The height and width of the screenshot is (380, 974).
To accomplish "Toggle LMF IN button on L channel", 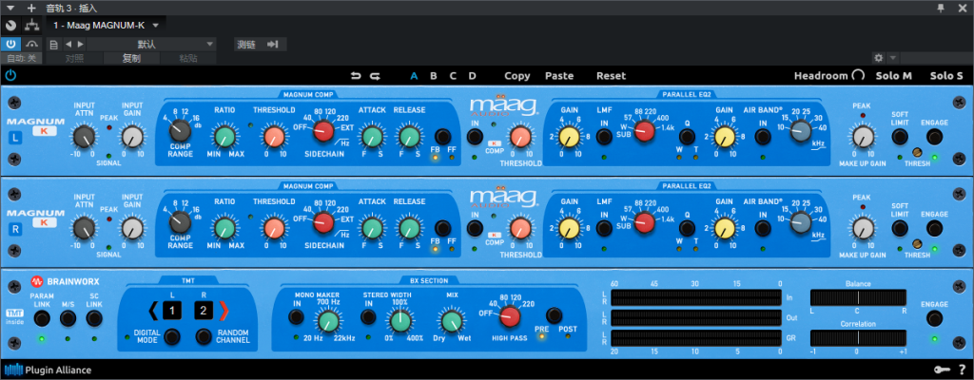I will click(604, 137).
